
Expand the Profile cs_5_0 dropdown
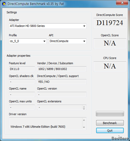click(x=28, y=41)
